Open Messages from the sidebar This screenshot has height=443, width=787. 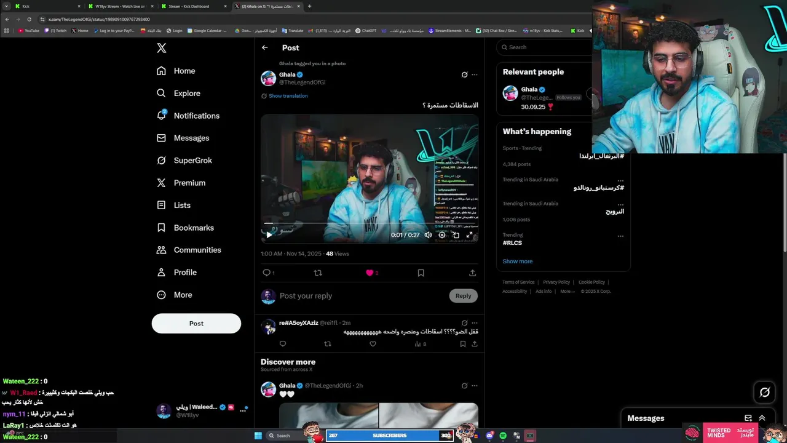[x=183, y=138]
